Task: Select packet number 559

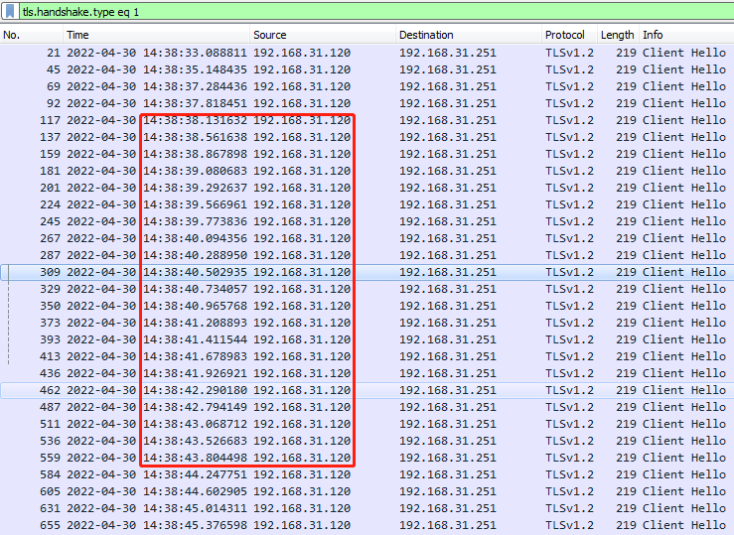Action: (367, 458)
